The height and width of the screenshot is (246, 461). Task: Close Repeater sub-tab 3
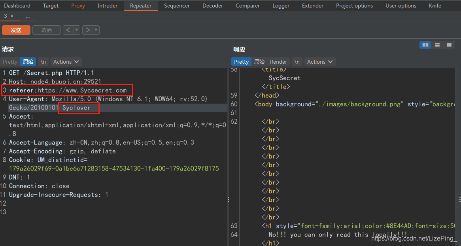(x=12, y=16)
